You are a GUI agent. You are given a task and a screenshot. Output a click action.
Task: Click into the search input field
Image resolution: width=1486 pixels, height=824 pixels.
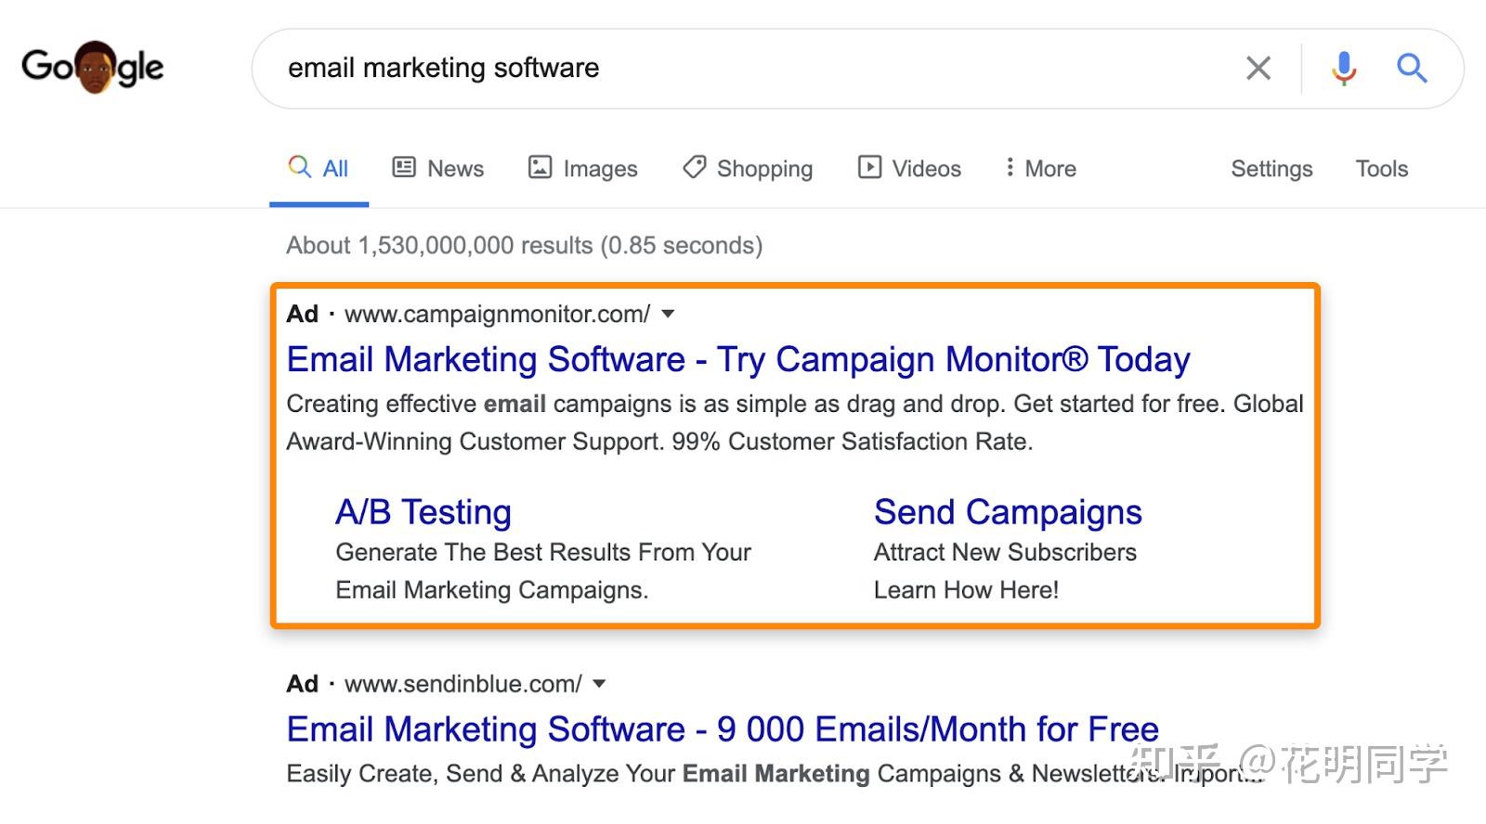coord(743,68)
